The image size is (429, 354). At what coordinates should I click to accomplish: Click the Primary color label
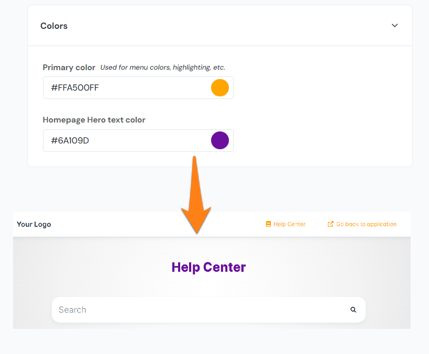point(69,67)
